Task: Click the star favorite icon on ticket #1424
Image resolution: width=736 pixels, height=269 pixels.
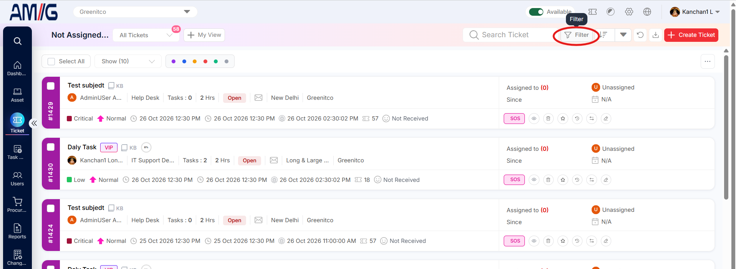Action: [563, 241]
